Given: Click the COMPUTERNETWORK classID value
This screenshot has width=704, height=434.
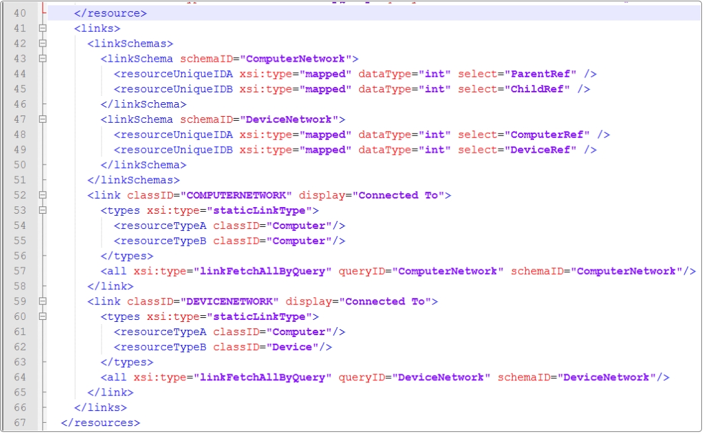Looking at the screenshot, I should tap(239, 196).
